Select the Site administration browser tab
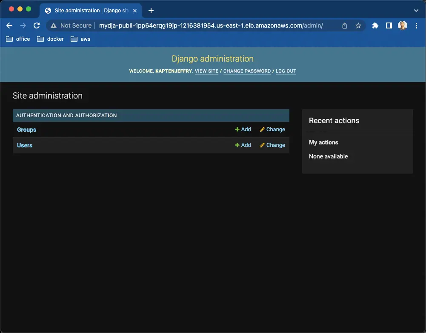This screenshot has height=333, width=426. pos(91,11)
